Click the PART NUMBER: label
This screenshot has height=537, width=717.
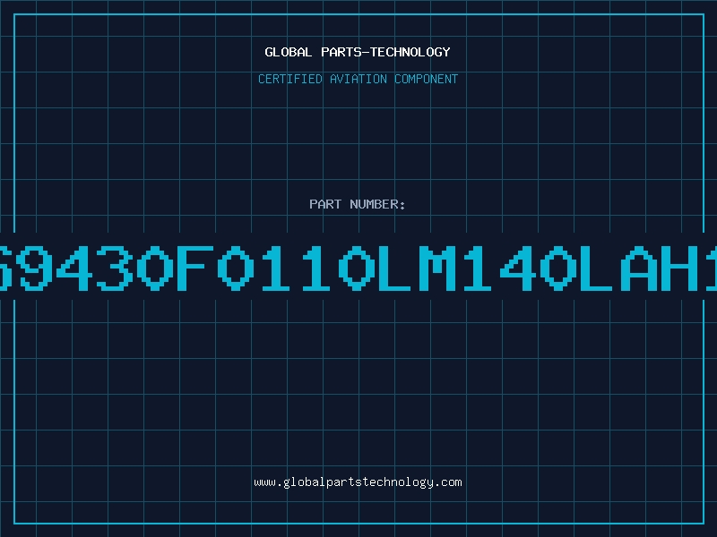click(x=358, y=204)
